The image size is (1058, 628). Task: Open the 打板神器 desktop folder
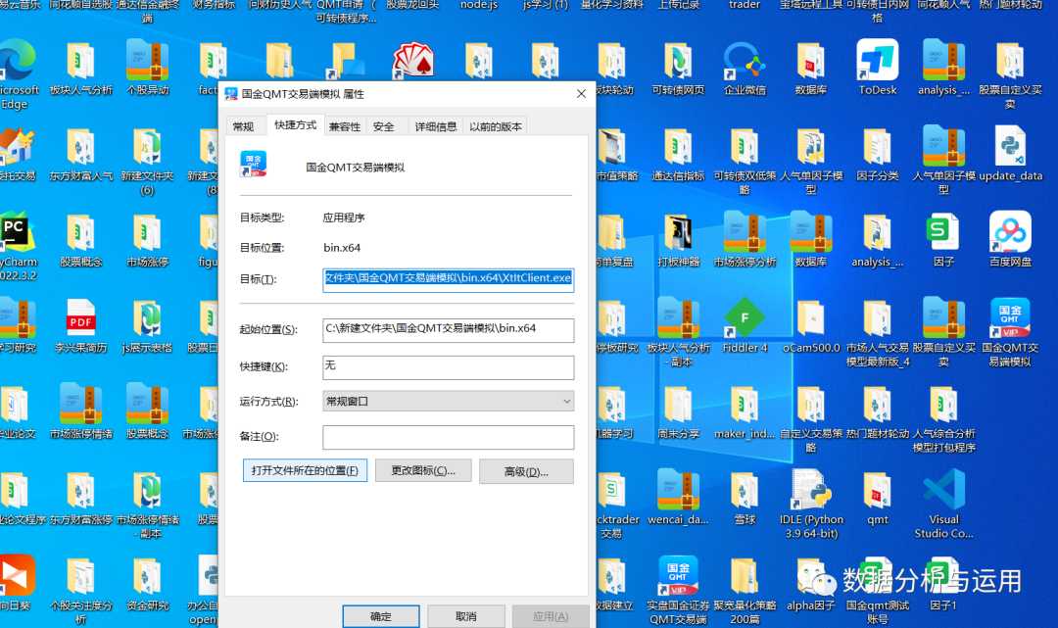click(x=678, y=241)
